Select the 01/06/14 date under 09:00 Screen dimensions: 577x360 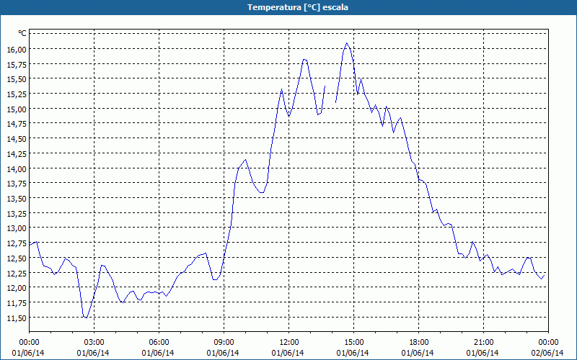223,353
